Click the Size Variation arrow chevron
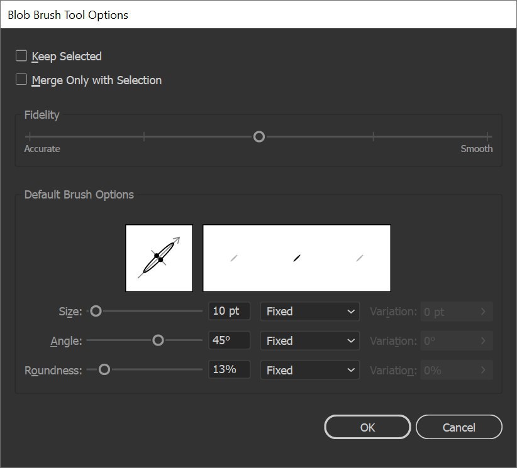 [484, 312]
